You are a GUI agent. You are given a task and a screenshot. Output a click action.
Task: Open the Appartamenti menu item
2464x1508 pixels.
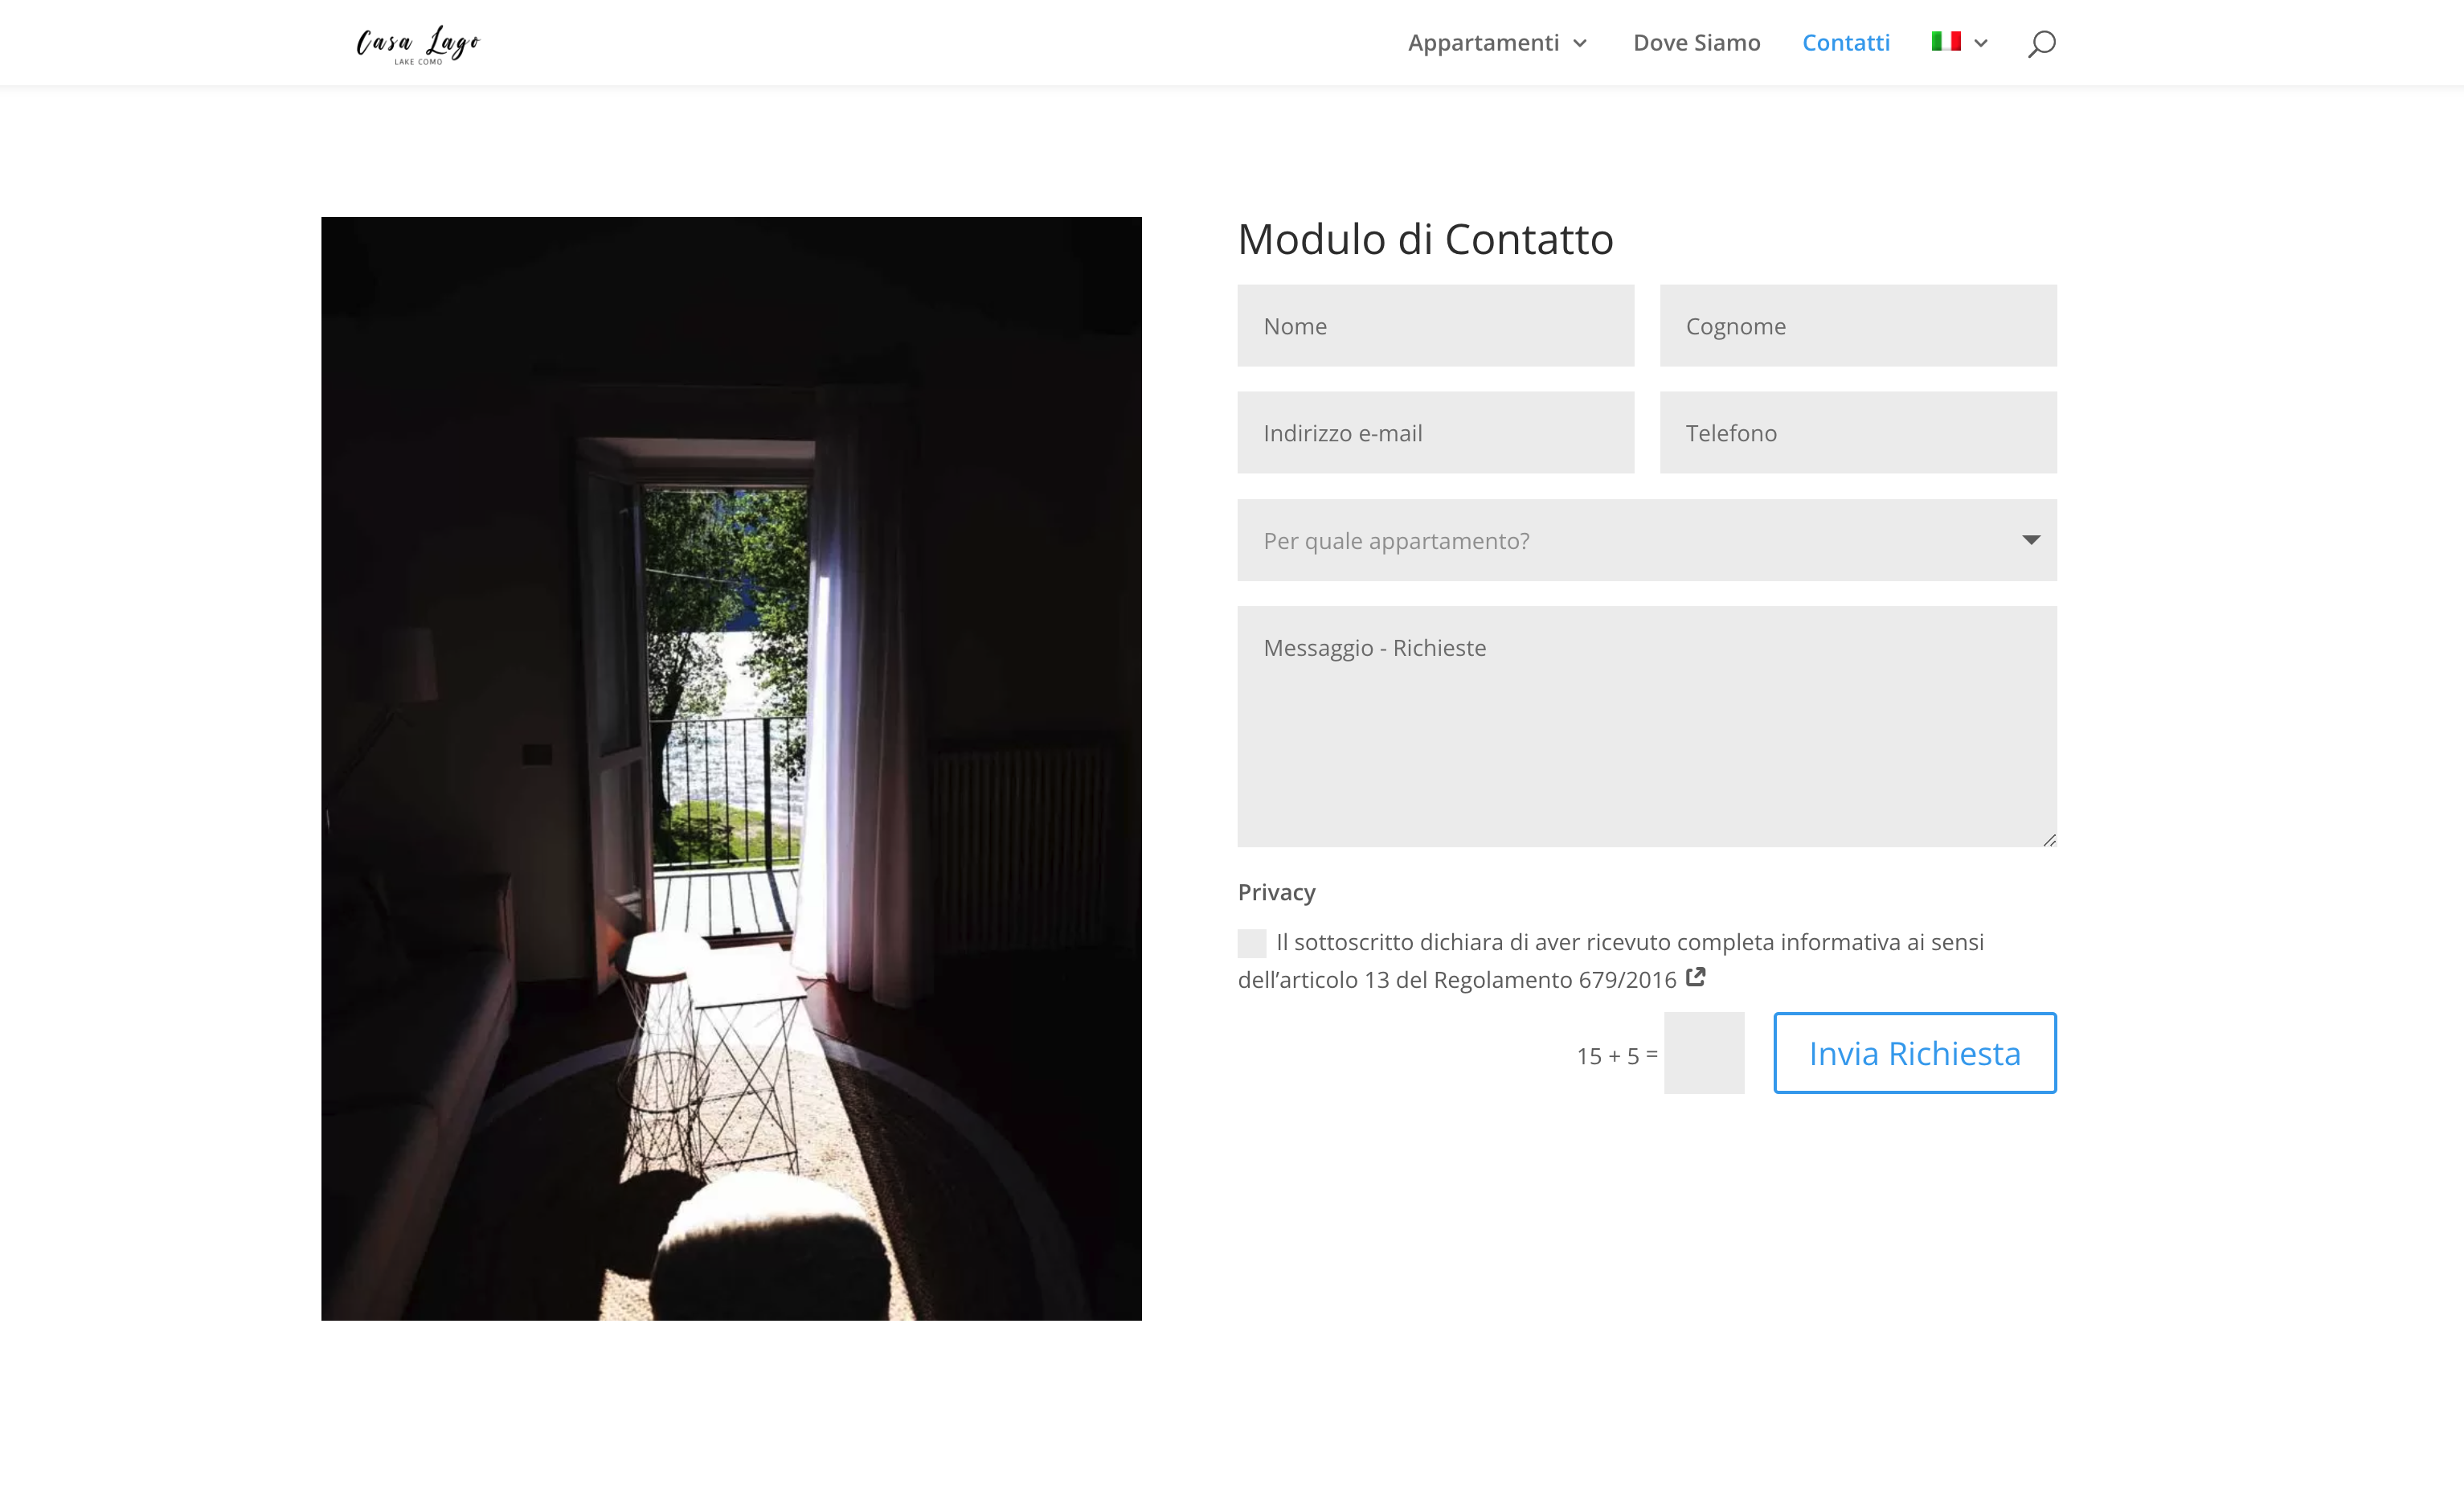(x=1484, y=43)
